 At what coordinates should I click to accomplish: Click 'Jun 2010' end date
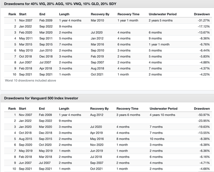46,50
